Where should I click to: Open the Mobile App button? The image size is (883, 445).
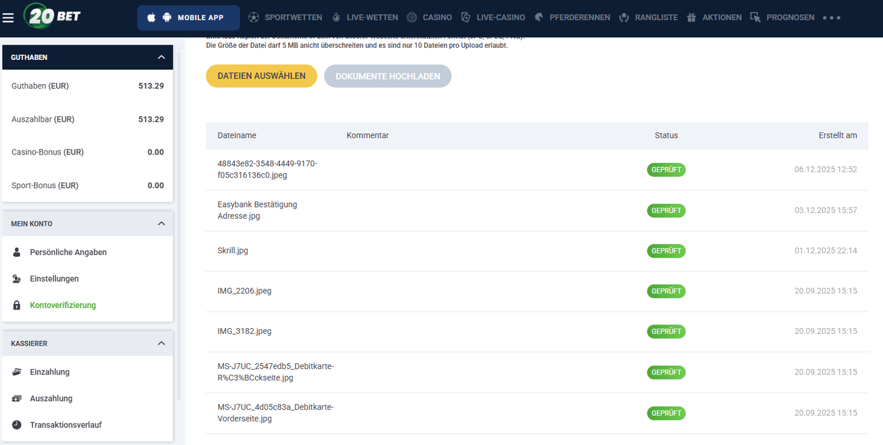pyautogui.click(x=188, y=18)
